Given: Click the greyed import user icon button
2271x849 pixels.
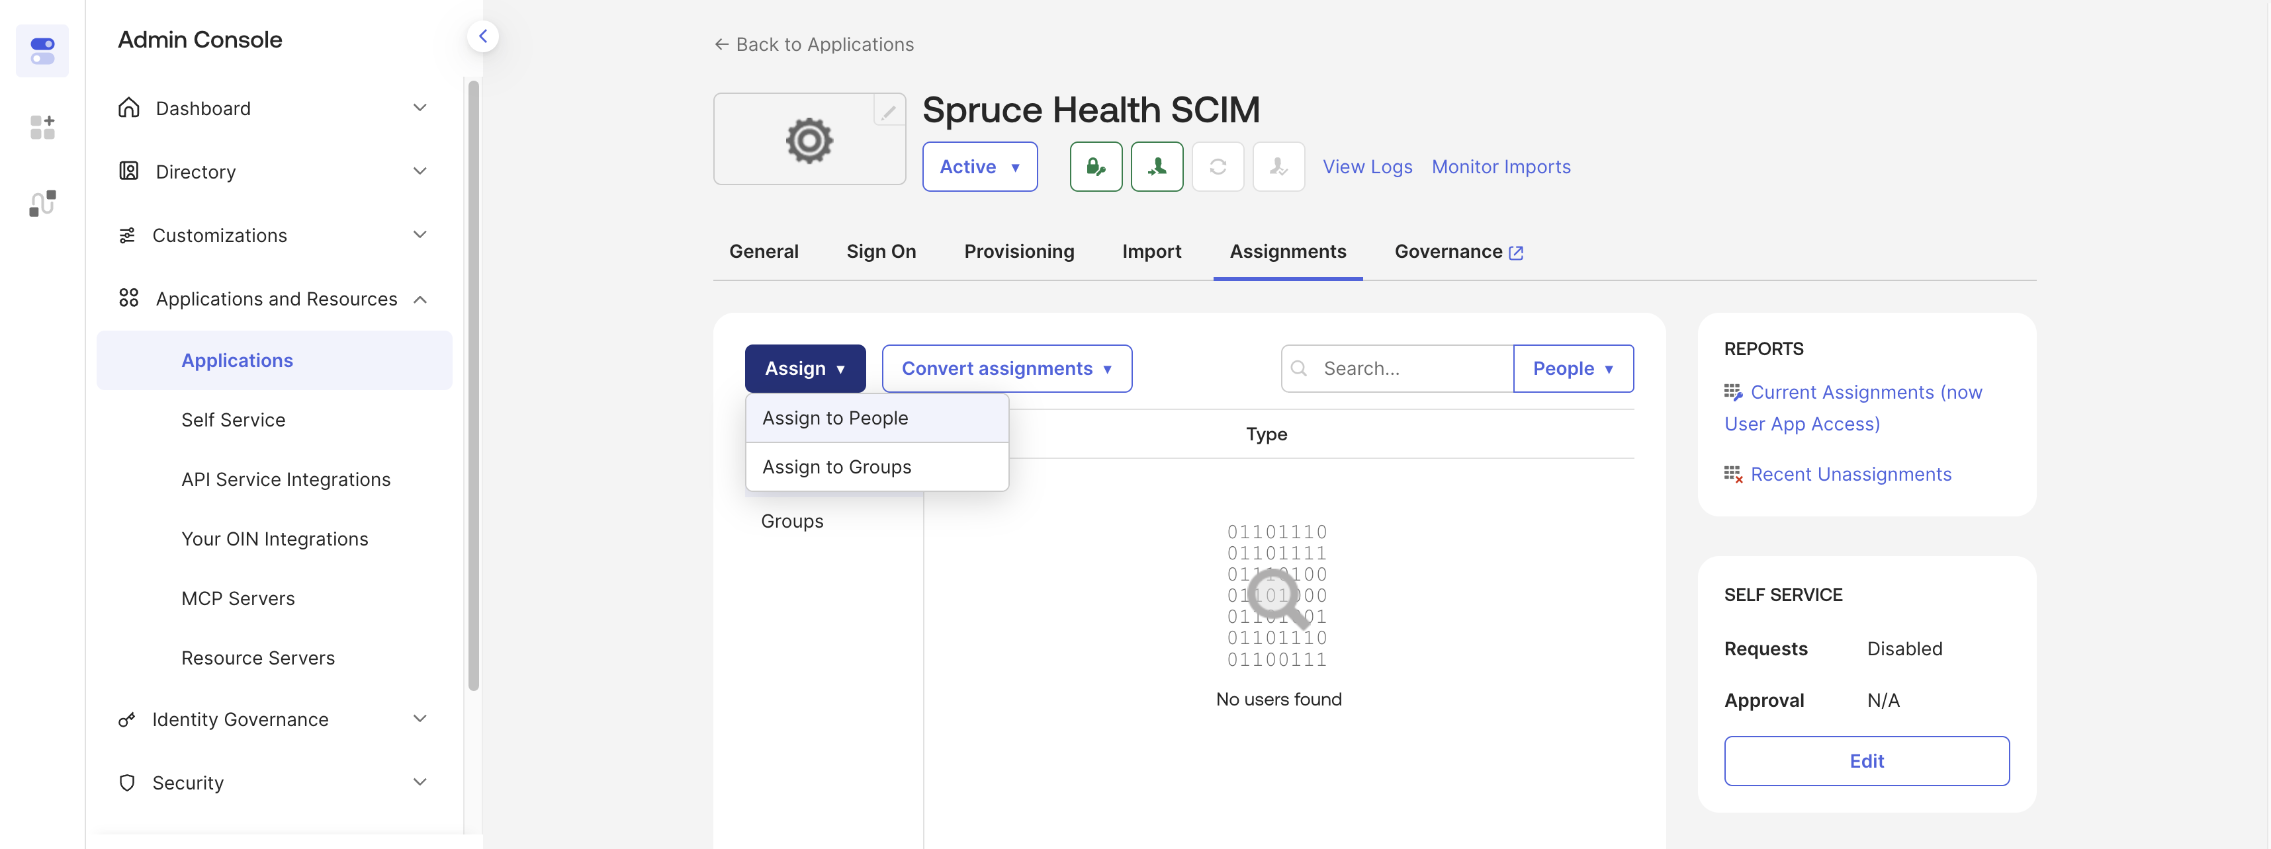Looking at the screenshot, I should tap(1279, 167).
